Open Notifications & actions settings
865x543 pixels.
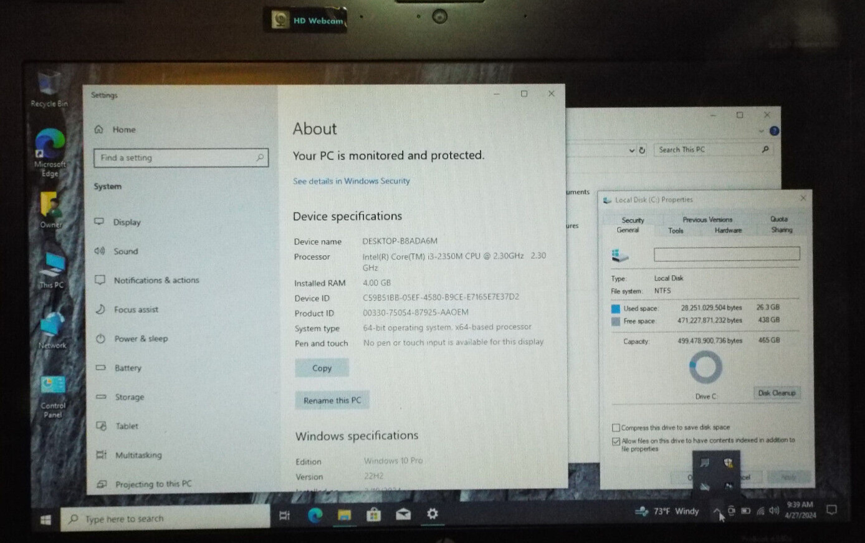click(x=147, y=281)
